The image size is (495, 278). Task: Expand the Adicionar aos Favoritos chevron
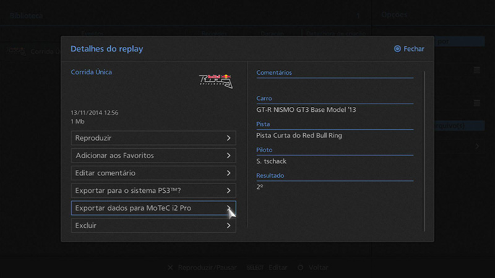(228, 156)
